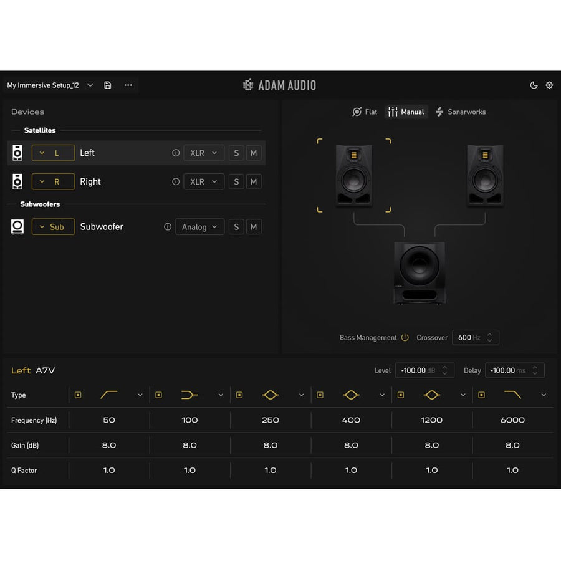Solo the Right speaker
561x561 pixels.
[x=236, y=181]
